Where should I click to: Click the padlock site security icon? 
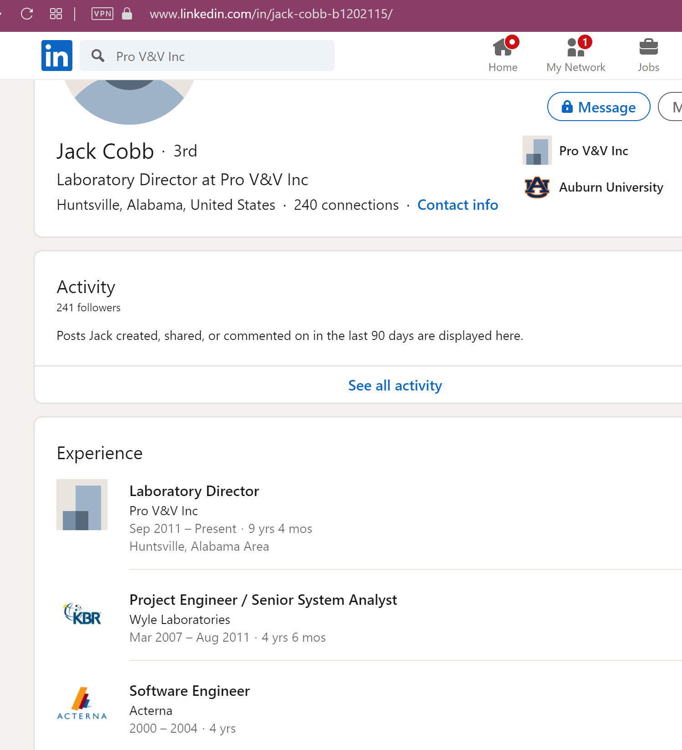127,14
